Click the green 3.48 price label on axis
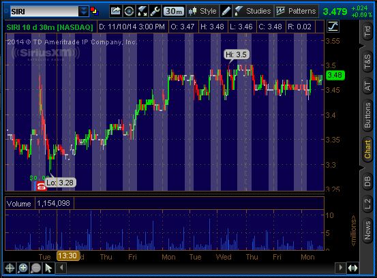377x278 pixels. tap(335, 75)
